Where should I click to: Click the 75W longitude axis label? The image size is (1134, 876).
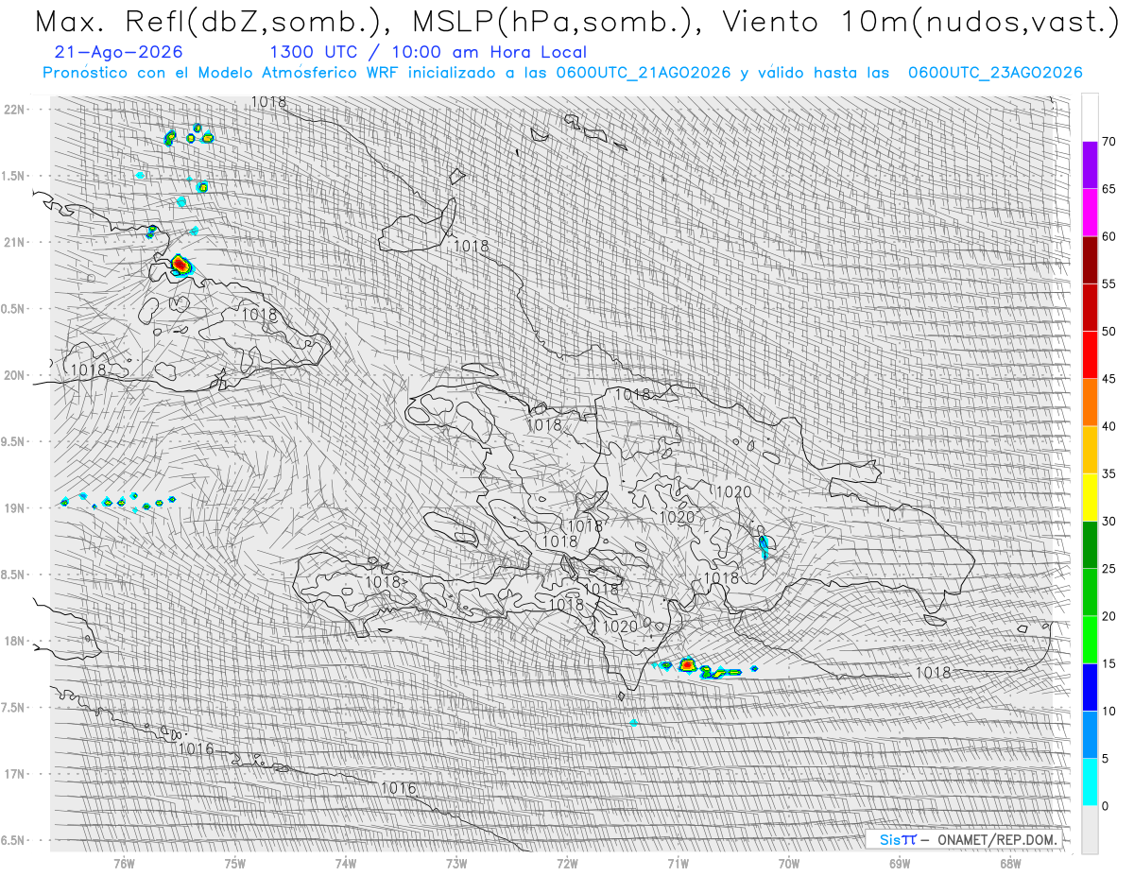pos(234,863)
